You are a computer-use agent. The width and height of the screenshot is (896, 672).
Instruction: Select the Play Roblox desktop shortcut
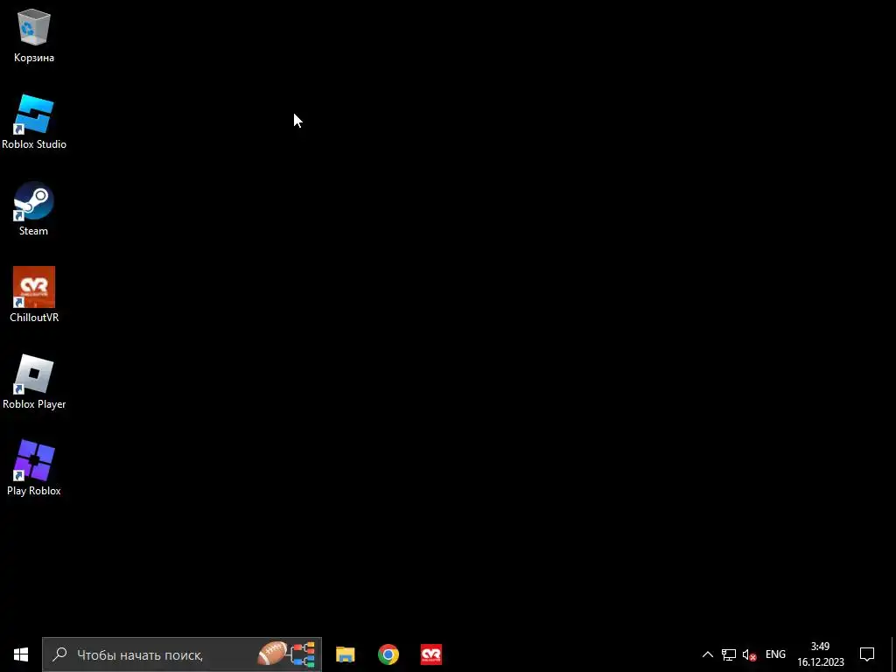pos(34,469)
